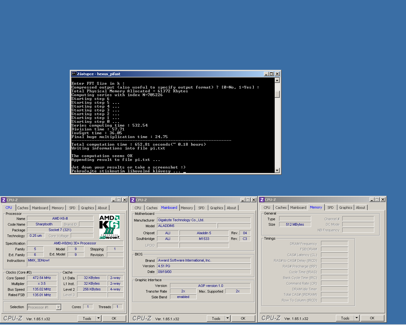
Task: Click the Technology value 0.25 um
Action: point(36,235)
